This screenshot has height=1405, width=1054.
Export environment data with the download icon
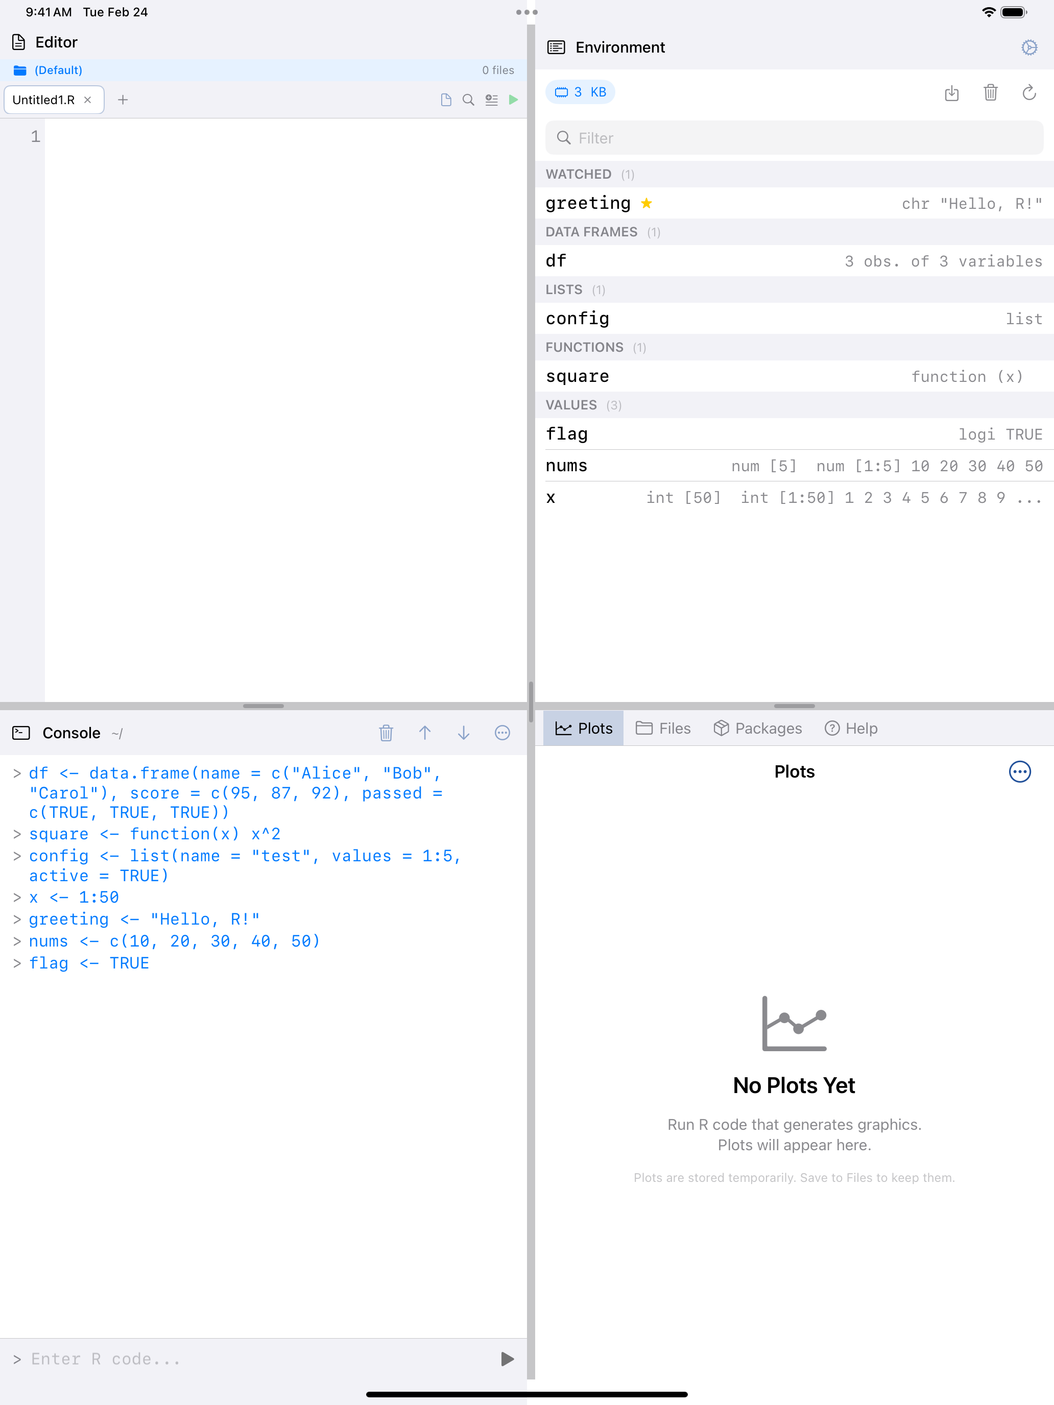[952, 93]
